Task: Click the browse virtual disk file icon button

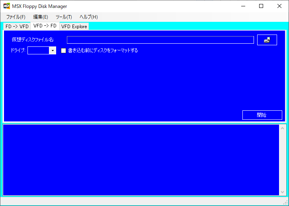Action: click(267, 40)
